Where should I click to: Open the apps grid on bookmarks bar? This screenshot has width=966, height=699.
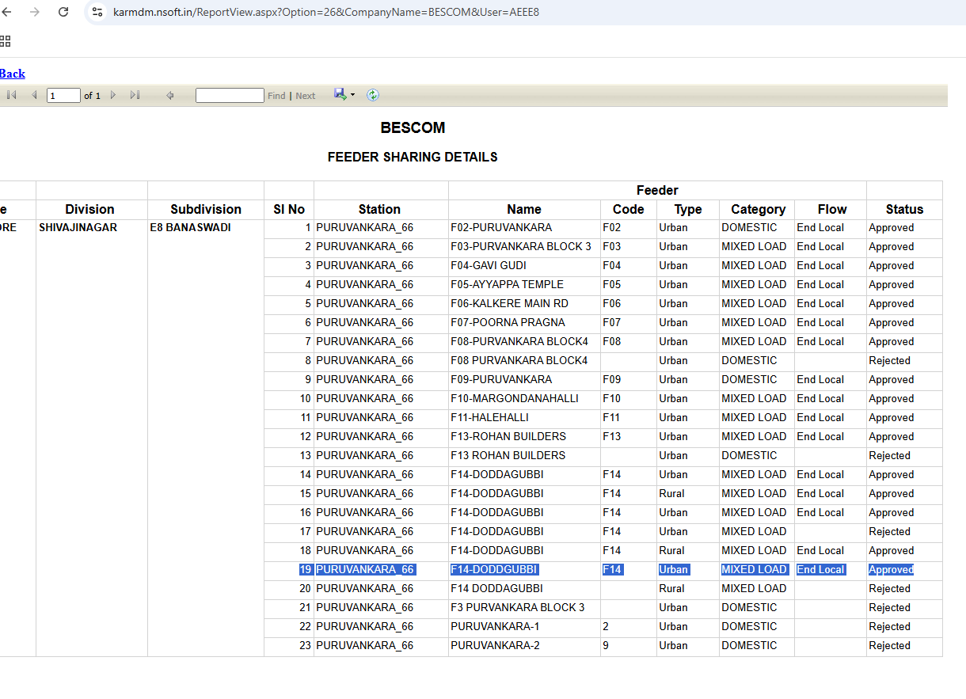5,41
